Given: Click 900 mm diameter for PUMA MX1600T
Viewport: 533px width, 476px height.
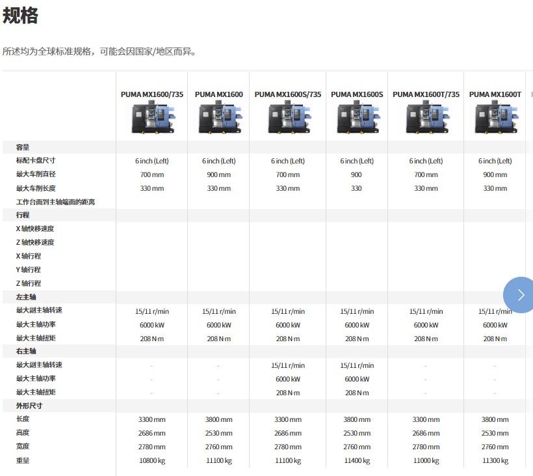Looking at the screenshot, I should 495,175.
